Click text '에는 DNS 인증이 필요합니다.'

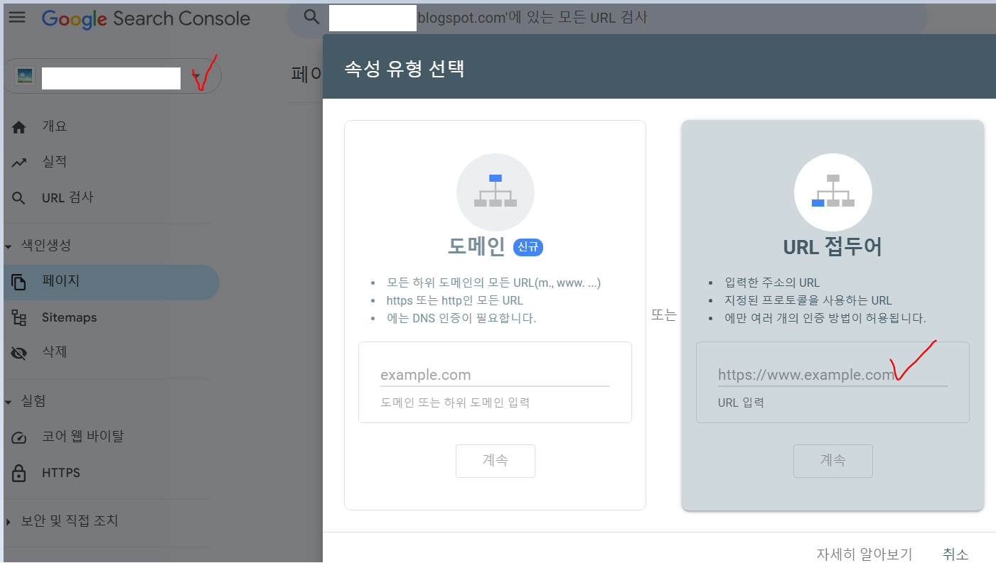(461, 318)
